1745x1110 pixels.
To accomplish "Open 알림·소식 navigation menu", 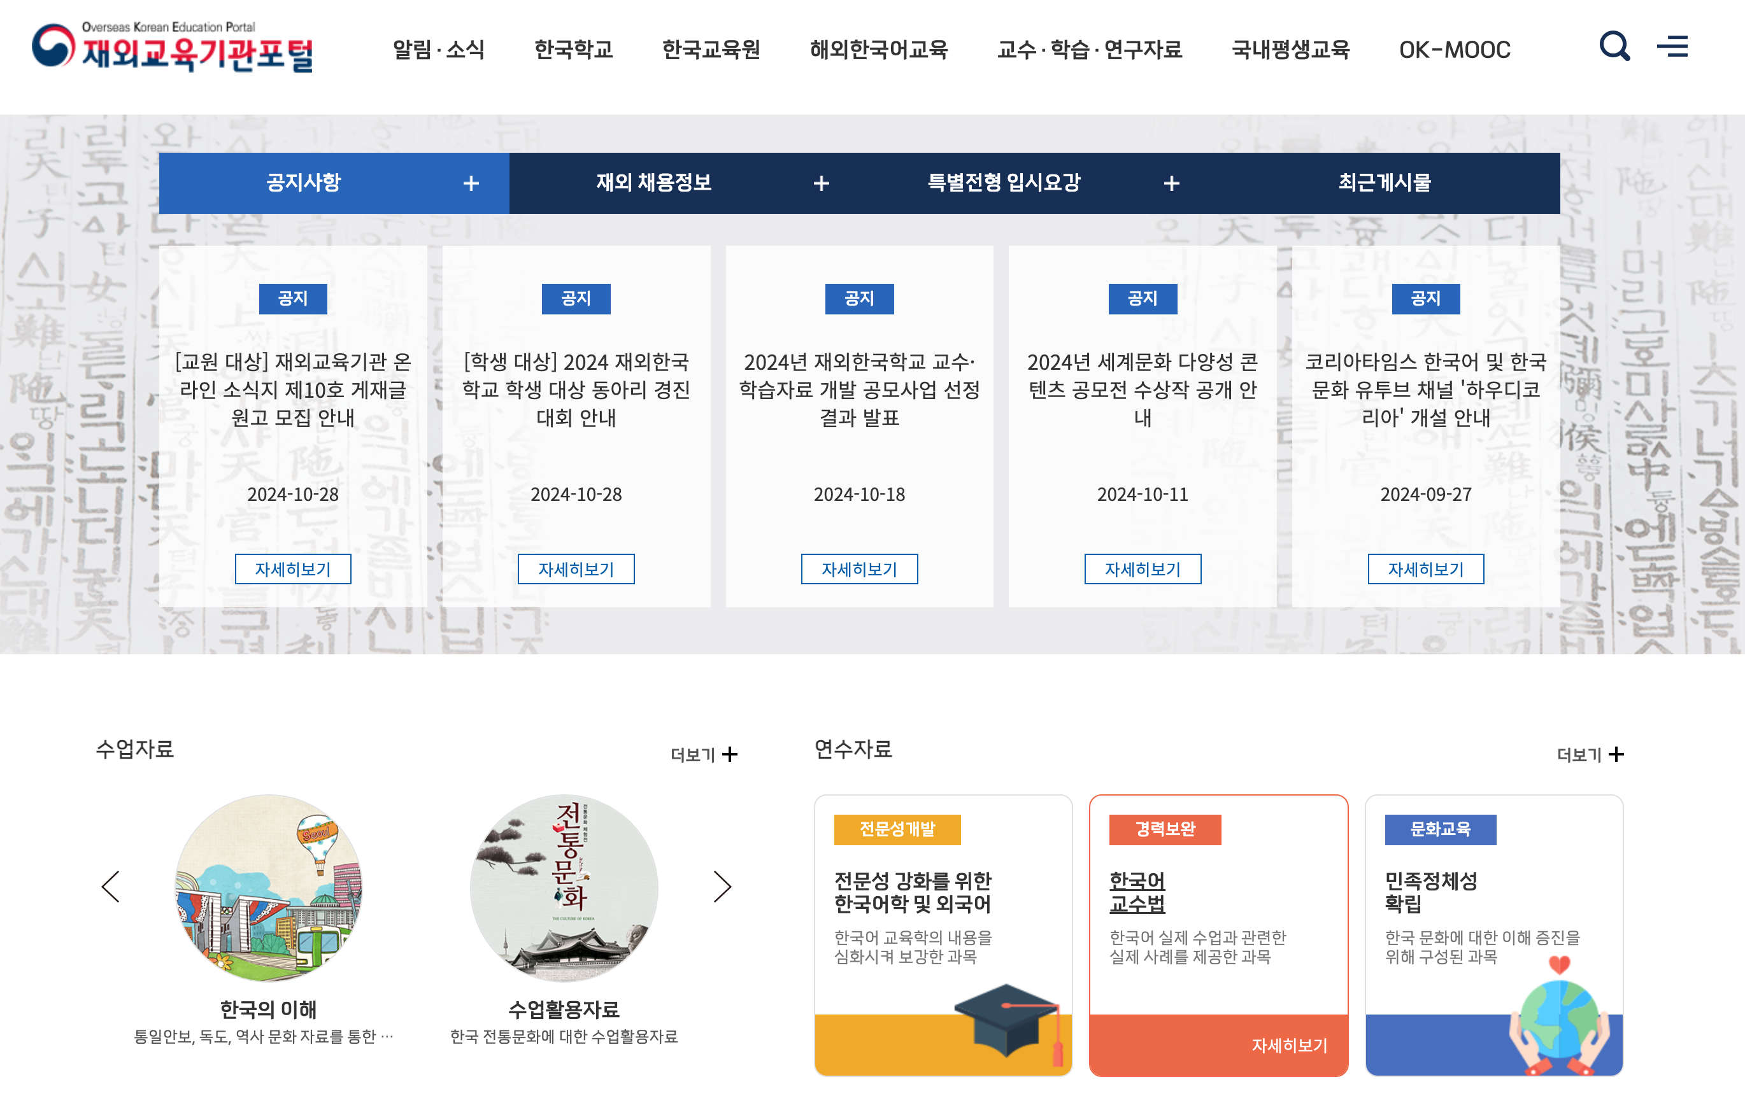I will click(x=438, y=50).
